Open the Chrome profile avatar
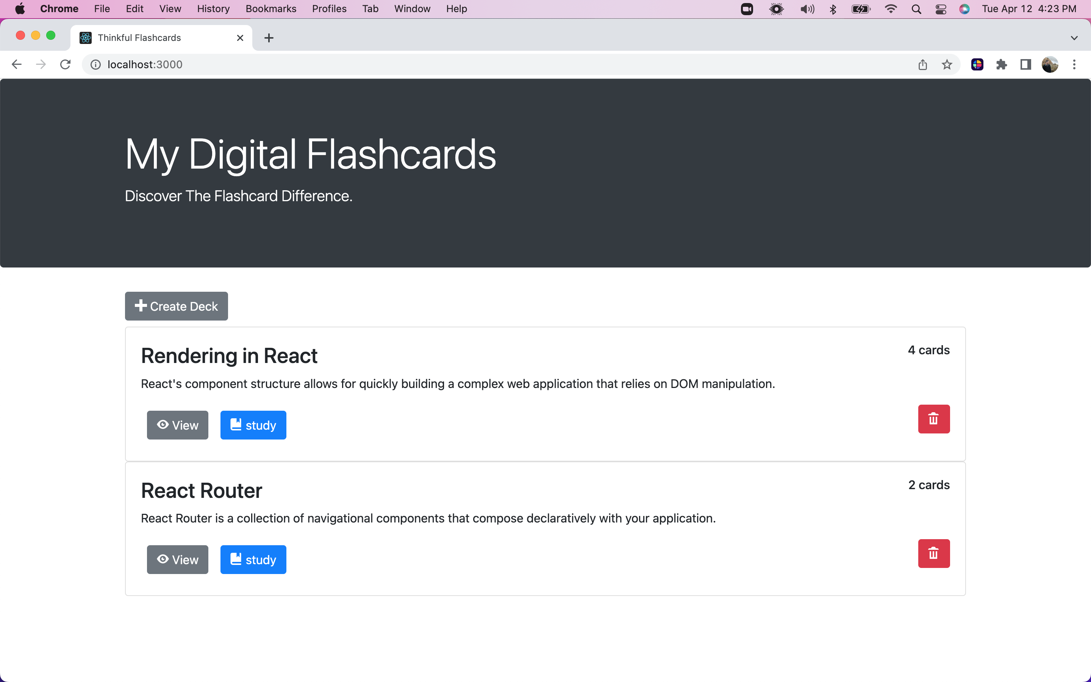Screen dimensions: 1091x682 tap(1050, 64)
